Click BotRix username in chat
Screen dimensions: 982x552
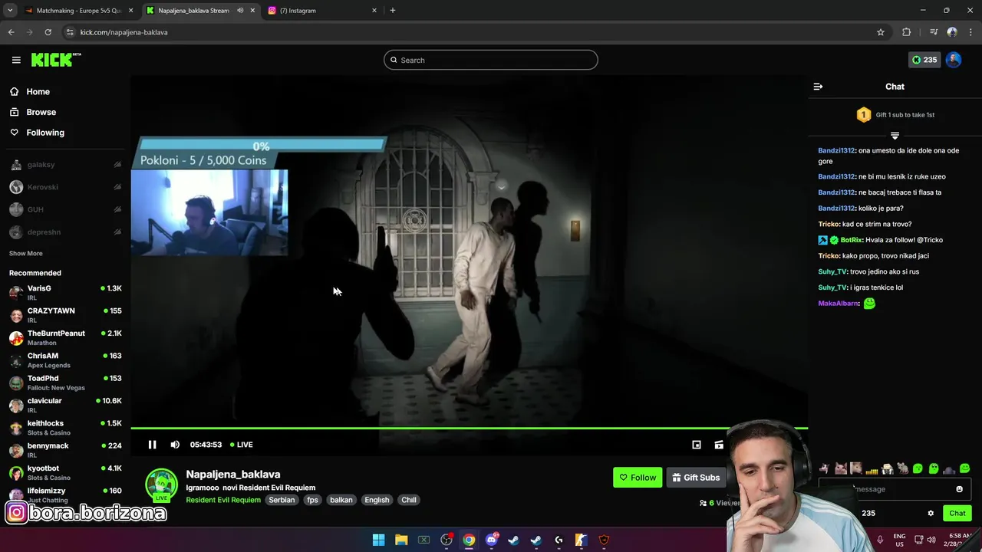(x=852, y=240)
